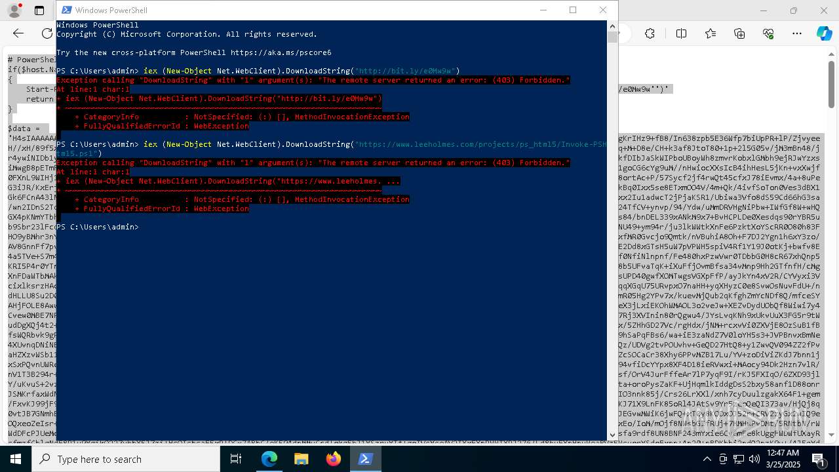Click the bit.ly URL in first command

point(404,71)
